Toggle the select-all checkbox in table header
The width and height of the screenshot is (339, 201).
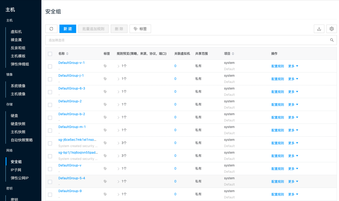coord(50,54)
